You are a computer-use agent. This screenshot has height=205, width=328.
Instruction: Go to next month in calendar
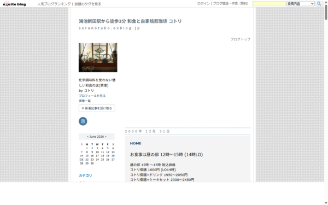pos(106,137)
